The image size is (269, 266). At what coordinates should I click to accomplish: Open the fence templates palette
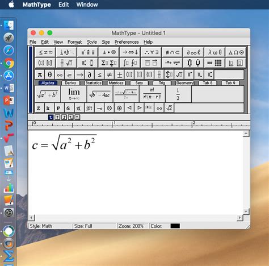[x=45, y=63]
